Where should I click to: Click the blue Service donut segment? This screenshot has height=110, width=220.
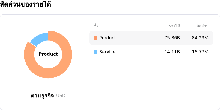[x=41, y=39]
